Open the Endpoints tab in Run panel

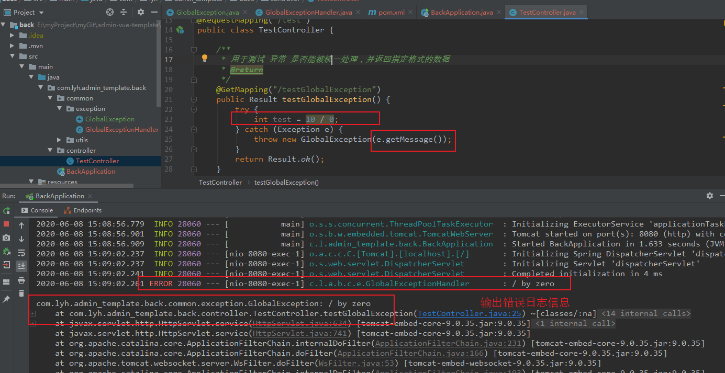[x=83, y=210]
